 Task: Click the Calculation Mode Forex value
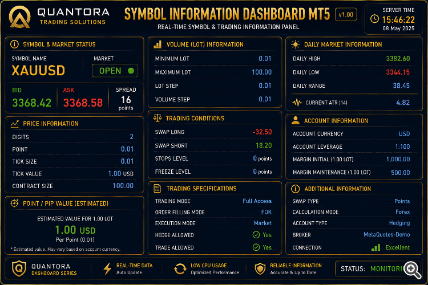pos(403,212)
